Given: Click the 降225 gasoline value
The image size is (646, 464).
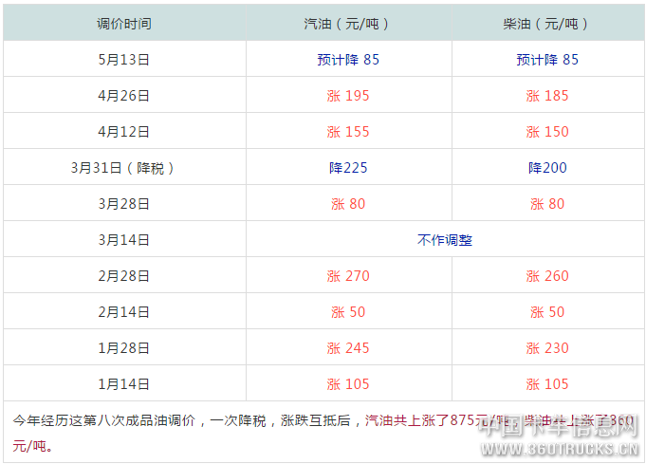Looking at the screenshot, I should (x=348, y=168).
